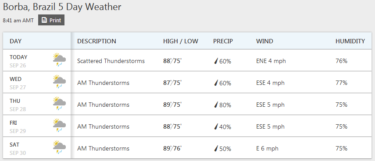Click the WIND column header
Screen dimensions: 375x161
point(264,41)
